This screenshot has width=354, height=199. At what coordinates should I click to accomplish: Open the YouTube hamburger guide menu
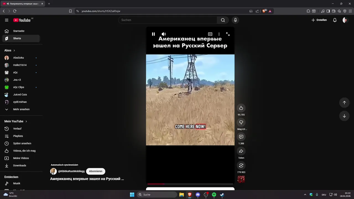[x=7, y=20]
